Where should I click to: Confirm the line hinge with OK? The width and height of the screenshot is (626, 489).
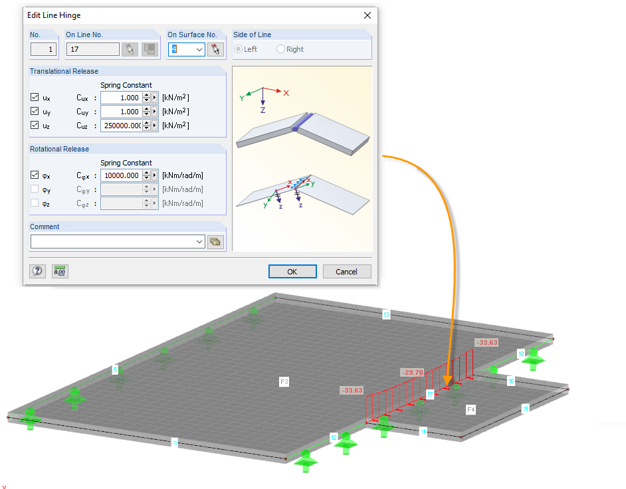click(292, 271)
